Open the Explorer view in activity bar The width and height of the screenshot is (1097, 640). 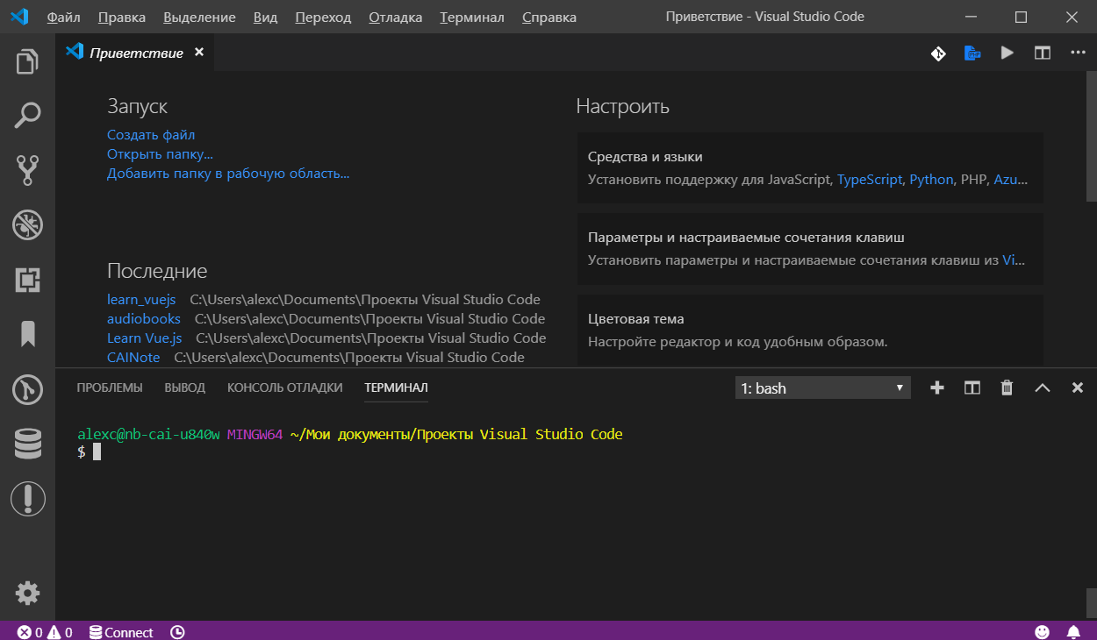[27, 62]
